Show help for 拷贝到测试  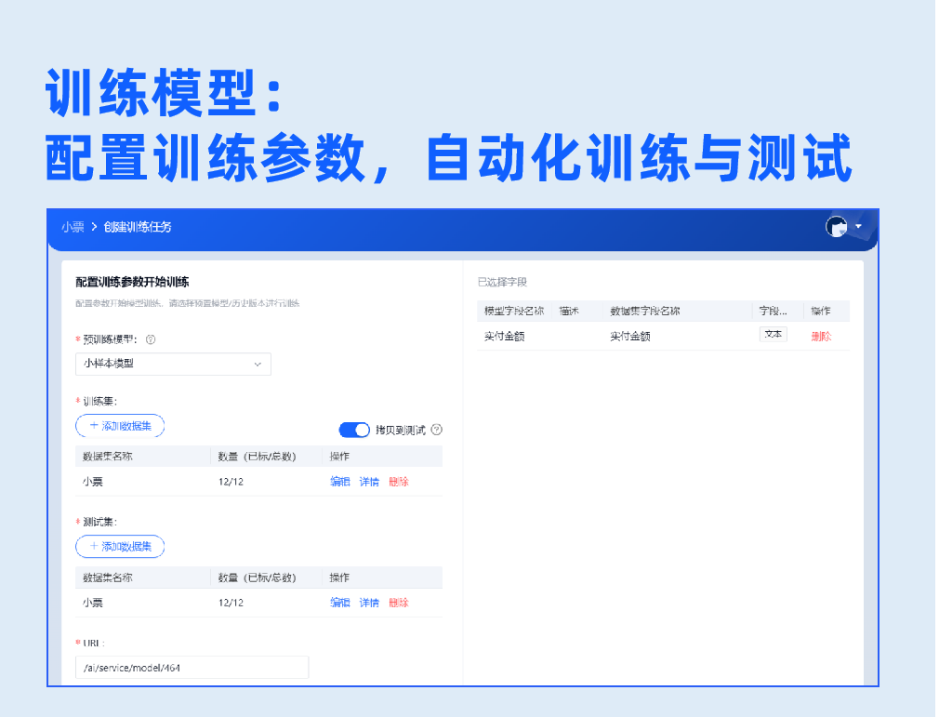pos(437,430)
